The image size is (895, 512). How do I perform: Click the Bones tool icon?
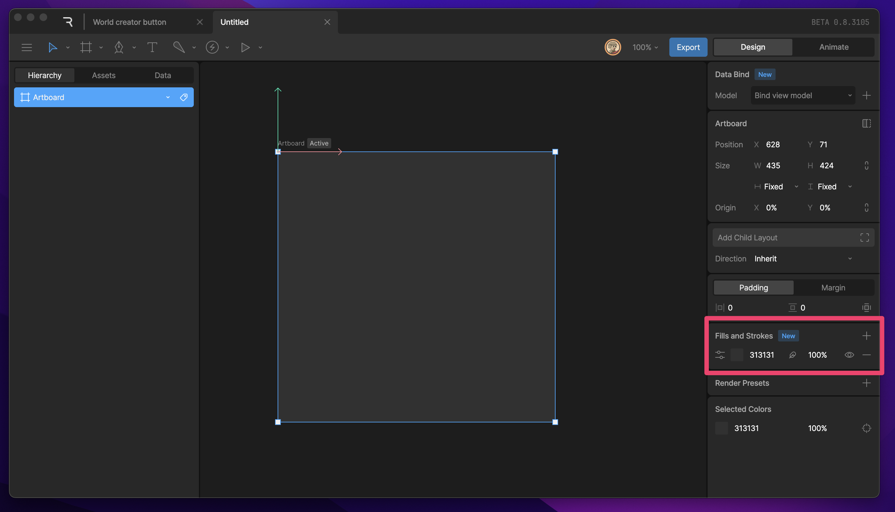click(x=179, y=47)
